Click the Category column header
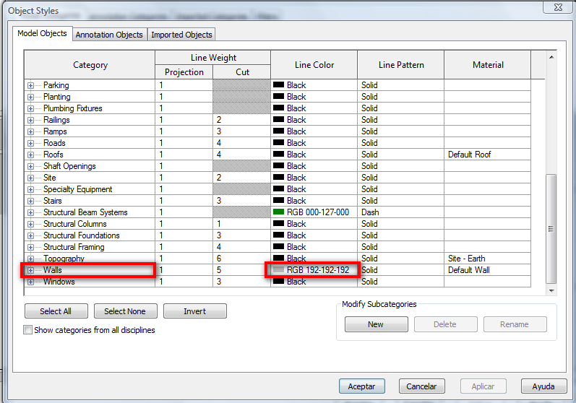The image size is (576, 403). (x=90, y=65)
